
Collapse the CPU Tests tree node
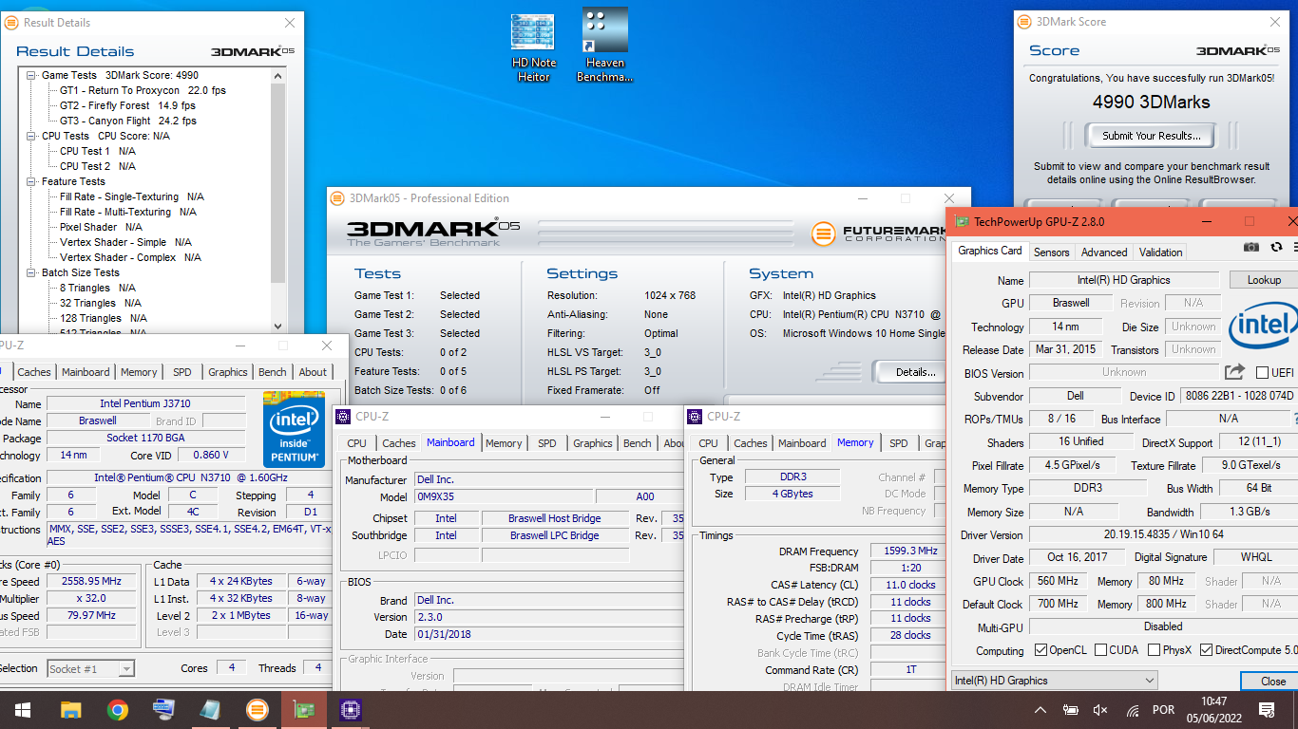pyautogui.click(x=31, y=136)
